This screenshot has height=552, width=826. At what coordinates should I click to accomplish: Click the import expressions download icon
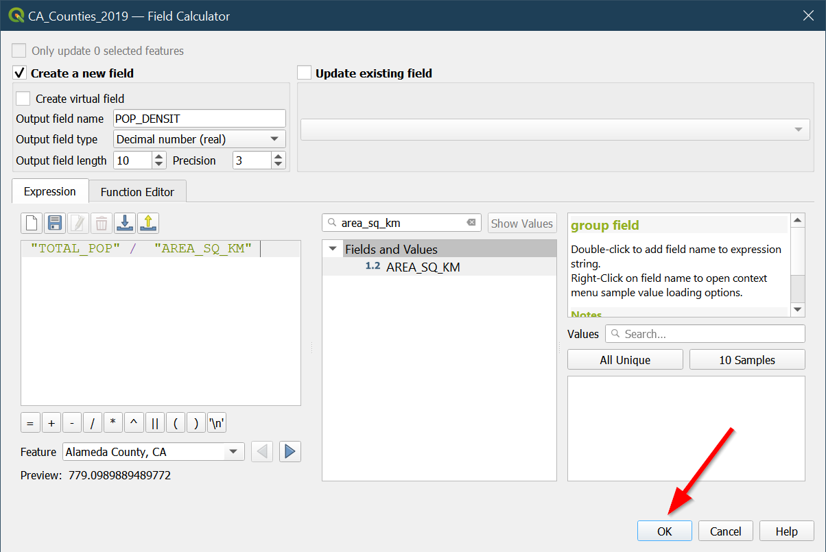tap(125, 223)
